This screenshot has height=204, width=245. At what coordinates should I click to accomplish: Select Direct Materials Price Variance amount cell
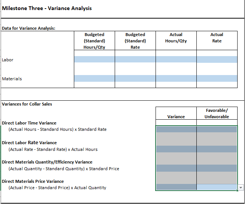click(x=176, y=187)
